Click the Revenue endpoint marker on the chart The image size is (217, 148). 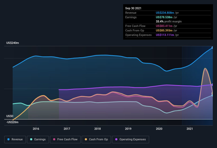213,48
